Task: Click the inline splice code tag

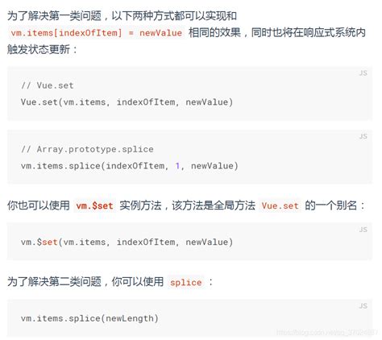Action: pos(186,282)
